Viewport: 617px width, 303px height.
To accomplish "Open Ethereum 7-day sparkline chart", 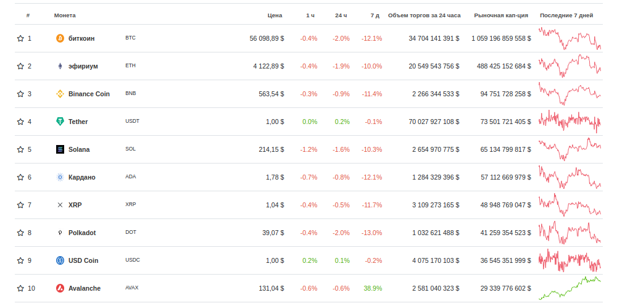I will click(x=569, y=66).
